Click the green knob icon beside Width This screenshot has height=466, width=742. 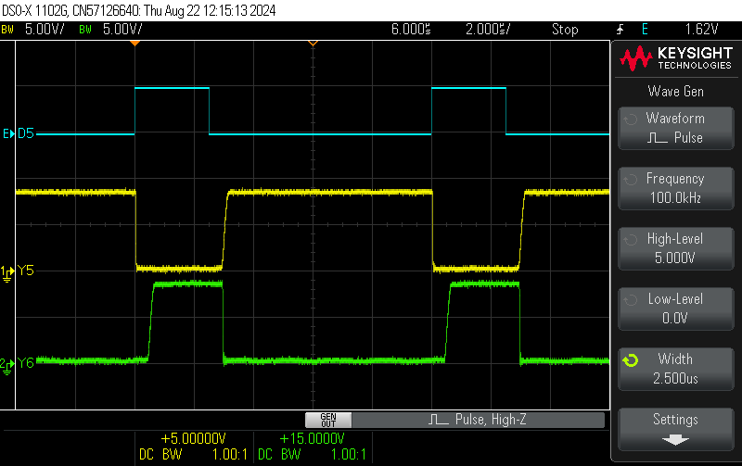[631, 359]
